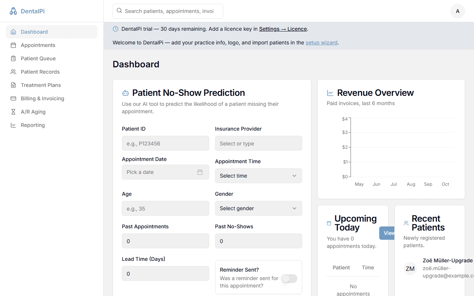Viewport: 474px width, 296px height.
Task: Click the DentalPi tooth logo icon
Action: (13, 11)
